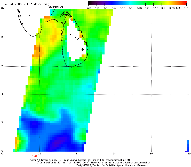Click the star marker inside Sri Lanka
Image resolution: width=191 pixels, height=167 pixels.
pyautogui.click(x=83, y=49)
